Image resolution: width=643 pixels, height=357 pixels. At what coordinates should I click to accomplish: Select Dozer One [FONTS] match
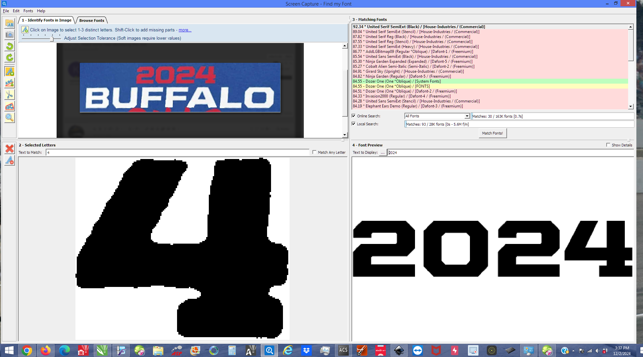tap(490, 86)
